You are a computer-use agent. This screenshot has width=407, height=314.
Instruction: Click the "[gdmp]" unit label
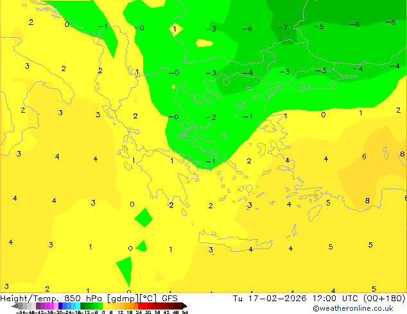pos(123,299)
